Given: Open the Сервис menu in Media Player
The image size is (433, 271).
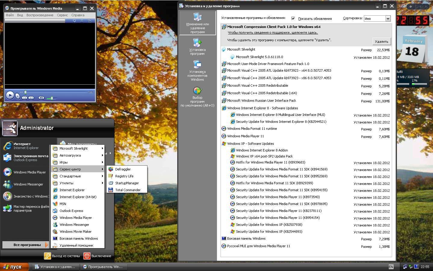Looking at the screenshot, I should click(x=62, y=15).
